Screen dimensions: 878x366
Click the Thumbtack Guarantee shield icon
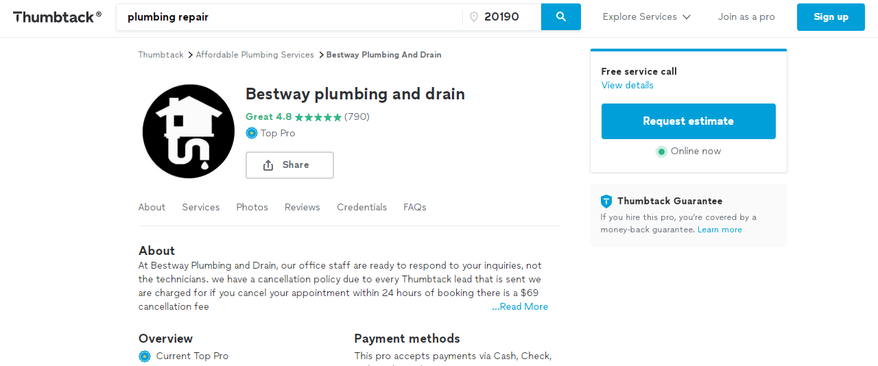pyautogui.click(x=606, y=202)
